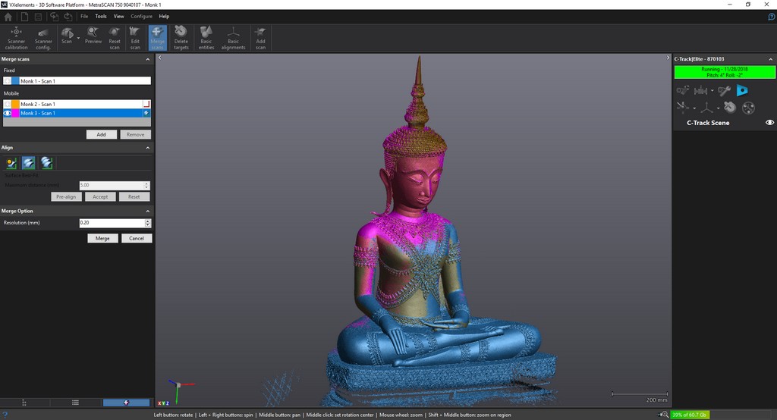The width and height of the screenshot is (777, 420).
Task: Click the Accept button
Action: (100, 197)
